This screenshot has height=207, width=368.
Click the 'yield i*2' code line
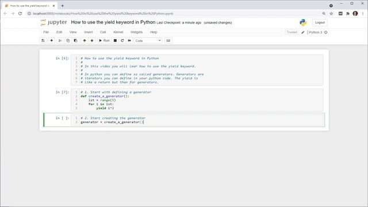coord(105,108)
